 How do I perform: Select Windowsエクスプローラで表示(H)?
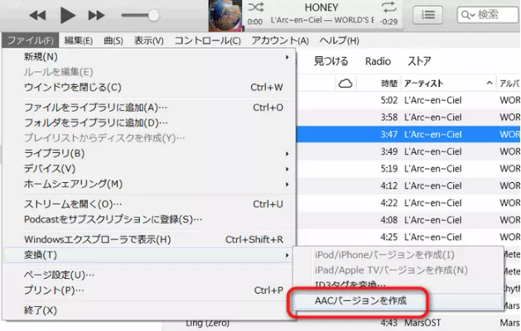149,239
